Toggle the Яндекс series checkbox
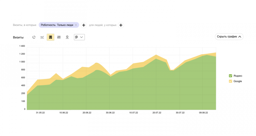Viewport: 256px width, 136px height. pyautogui.click(x=230, y=76)
